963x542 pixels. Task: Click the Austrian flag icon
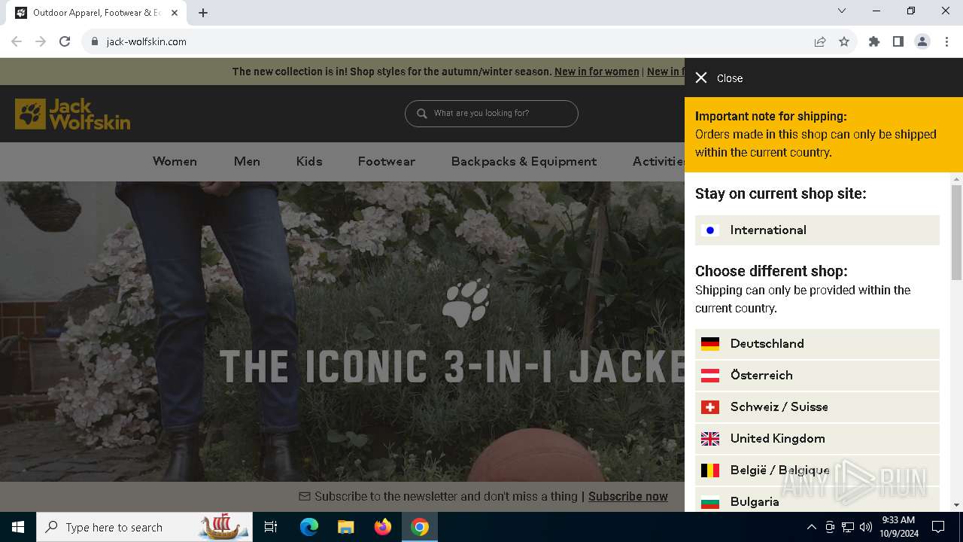point(710,376)
